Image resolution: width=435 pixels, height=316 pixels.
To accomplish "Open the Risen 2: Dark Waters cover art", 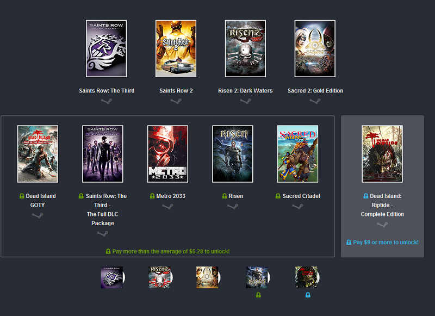I will 246,48.
